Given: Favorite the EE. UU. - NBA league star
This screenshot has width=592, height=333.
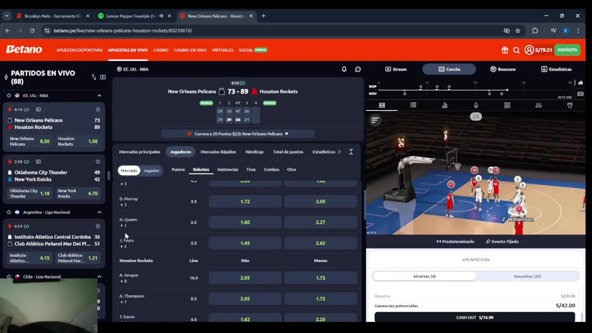Looking at the screenshot, I should (8, 95).
